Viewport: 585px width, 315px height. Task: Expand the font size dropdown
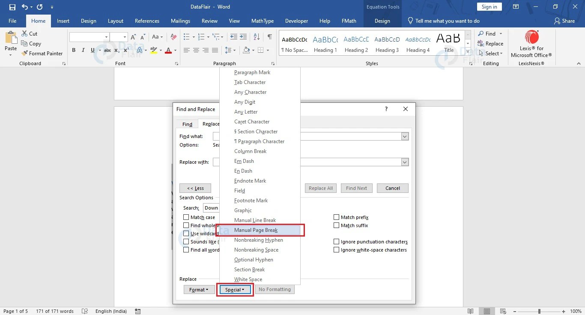[125, 37]
